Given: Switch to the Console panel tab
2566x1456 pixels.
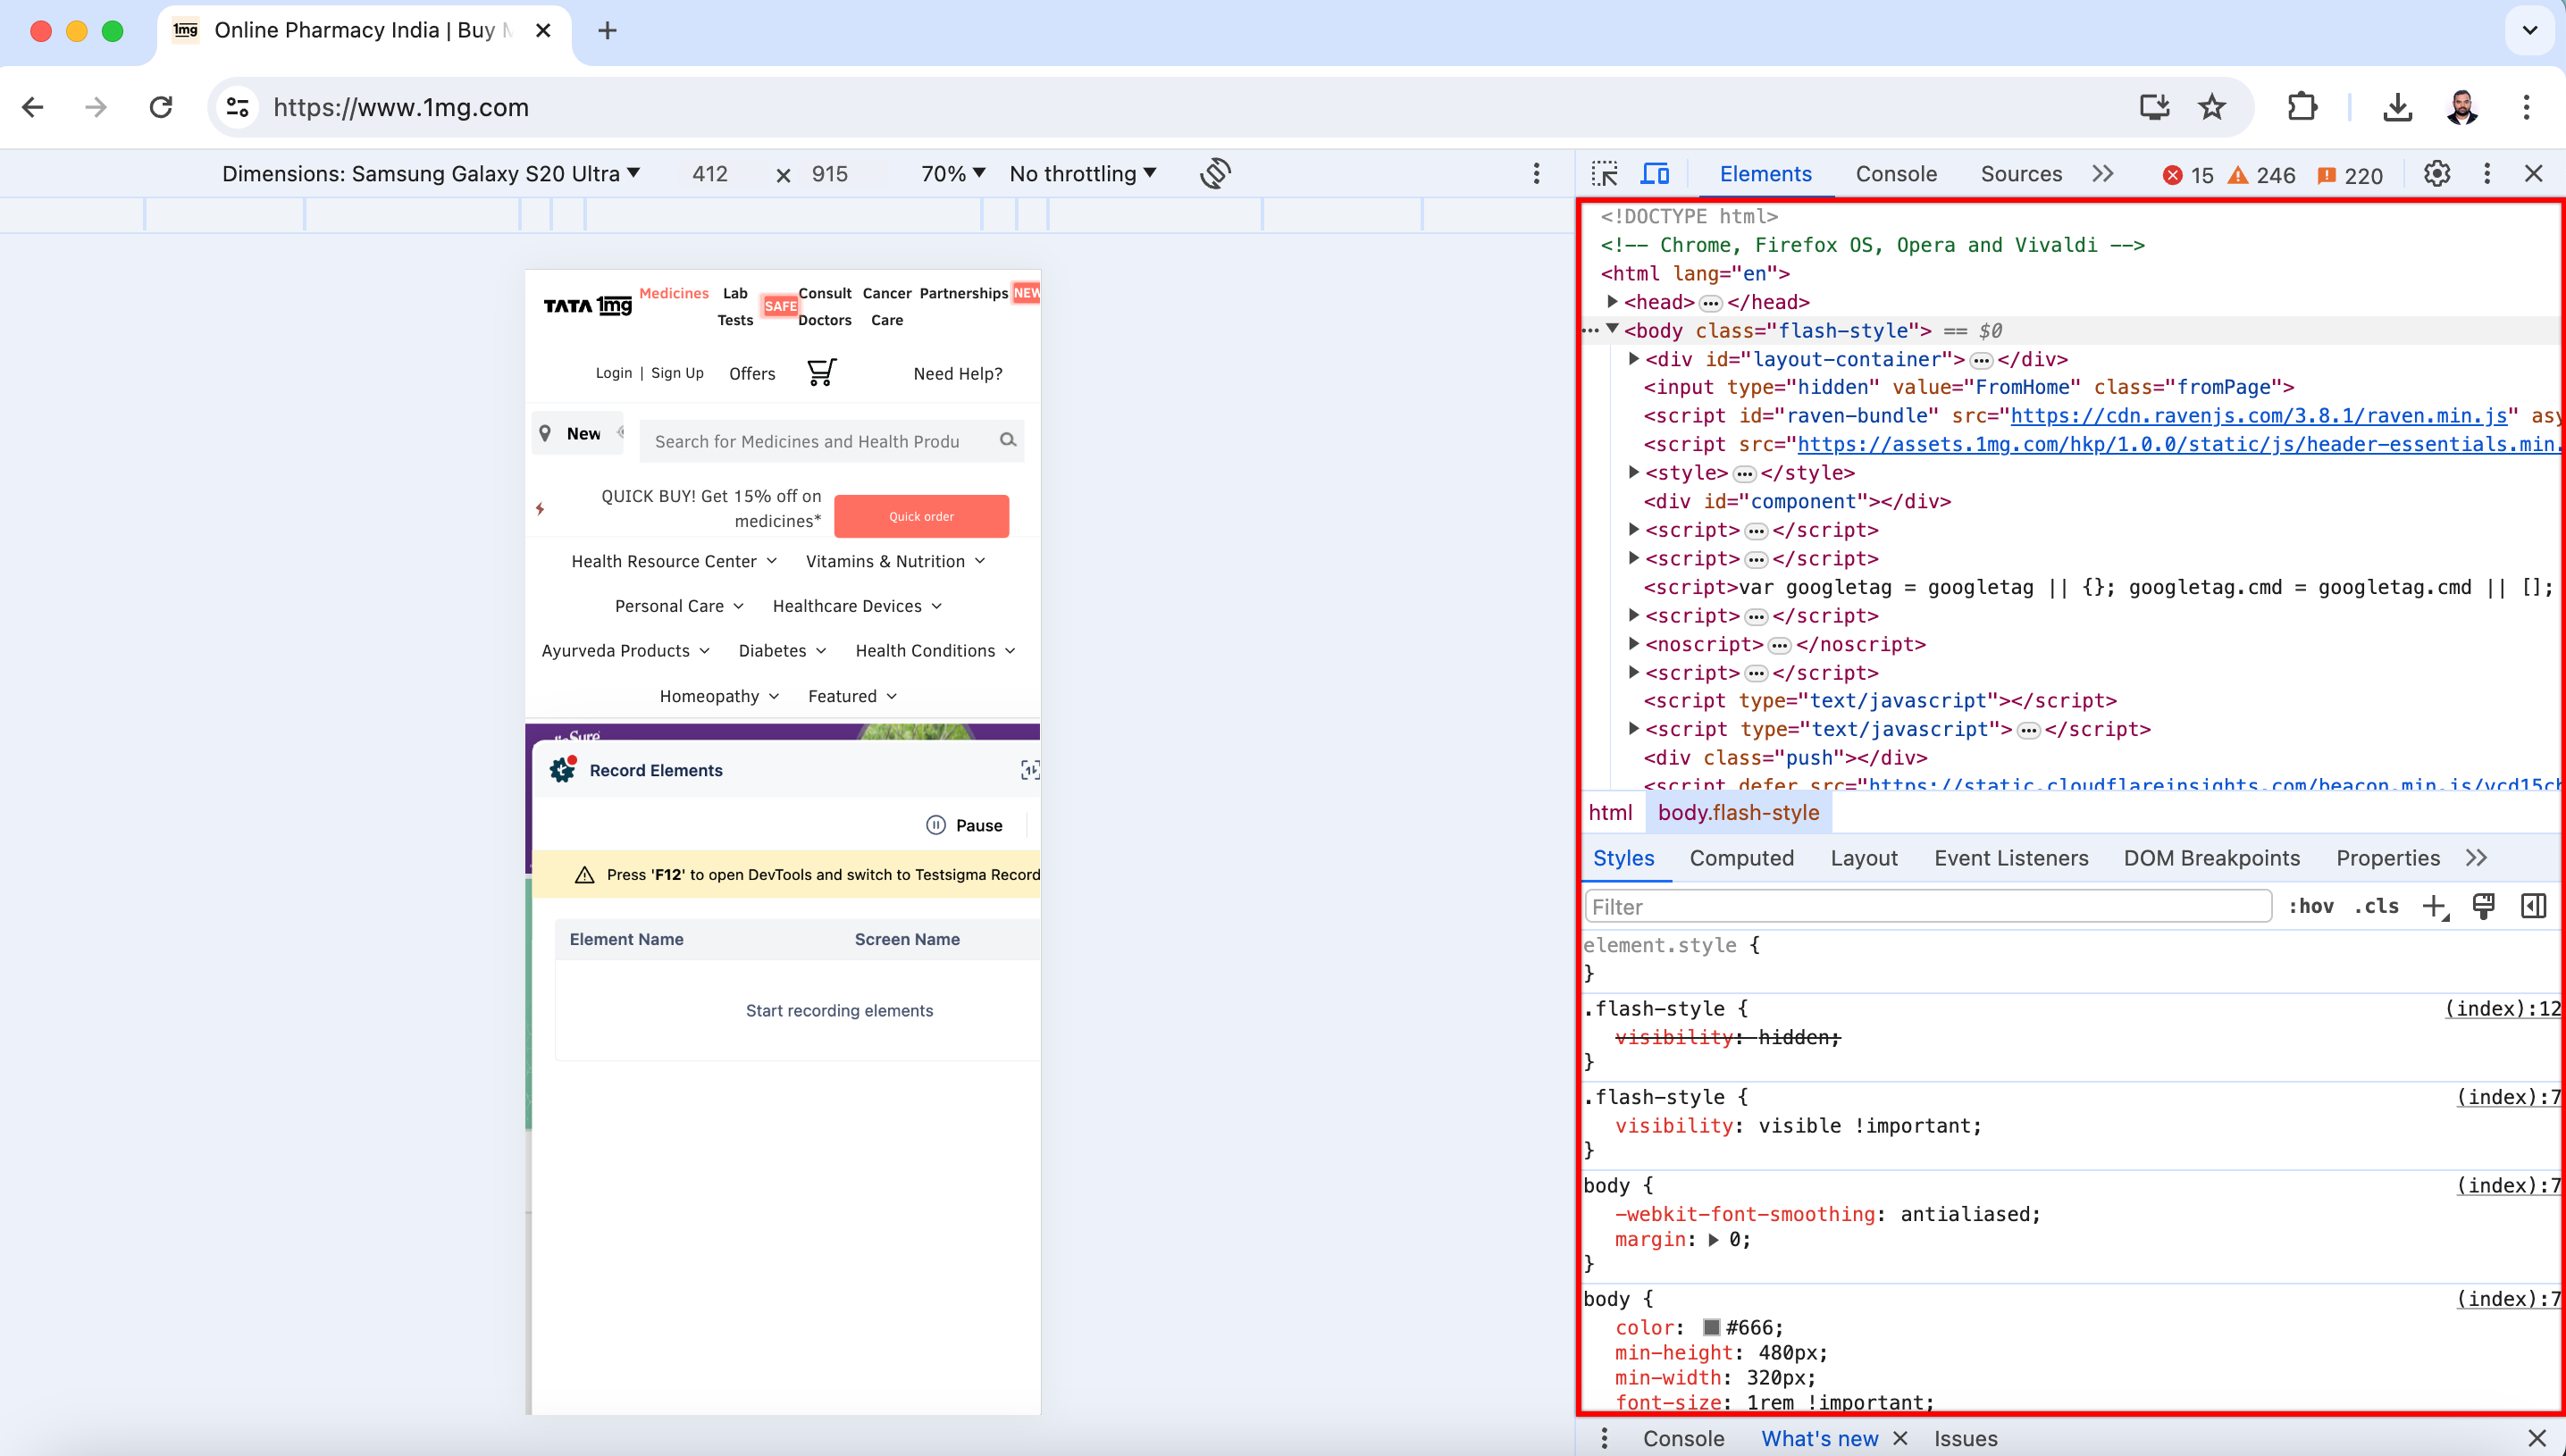Looking at the screenshot, I should tap(1896, 174).
